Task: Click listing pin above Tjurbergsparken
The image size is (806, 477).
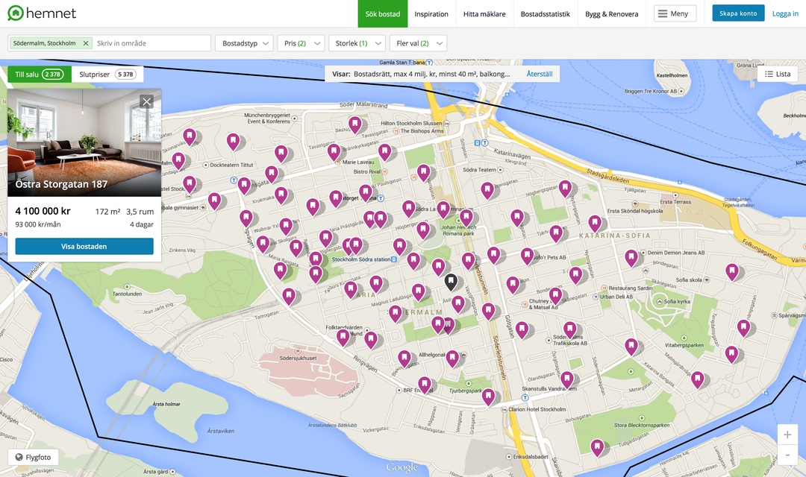Action: click(x=452, y=358)
